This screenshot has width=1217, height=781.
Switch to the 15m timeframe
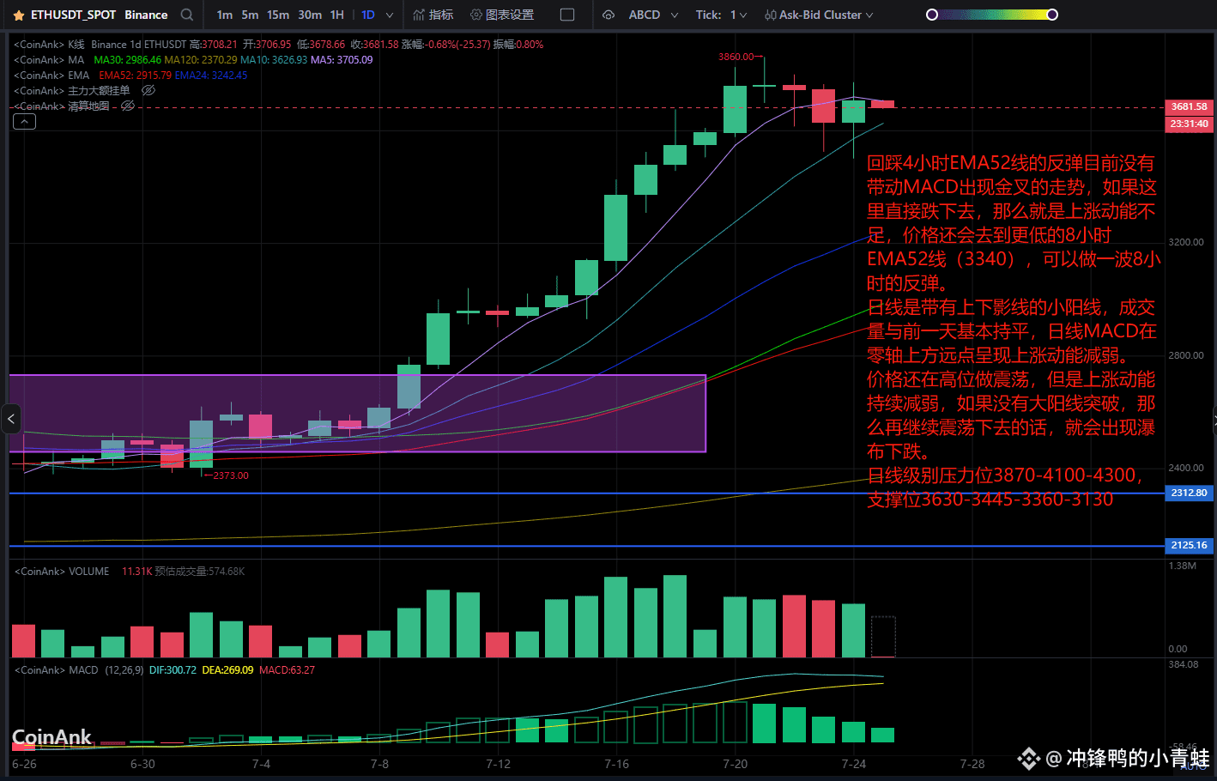(278, 15)
